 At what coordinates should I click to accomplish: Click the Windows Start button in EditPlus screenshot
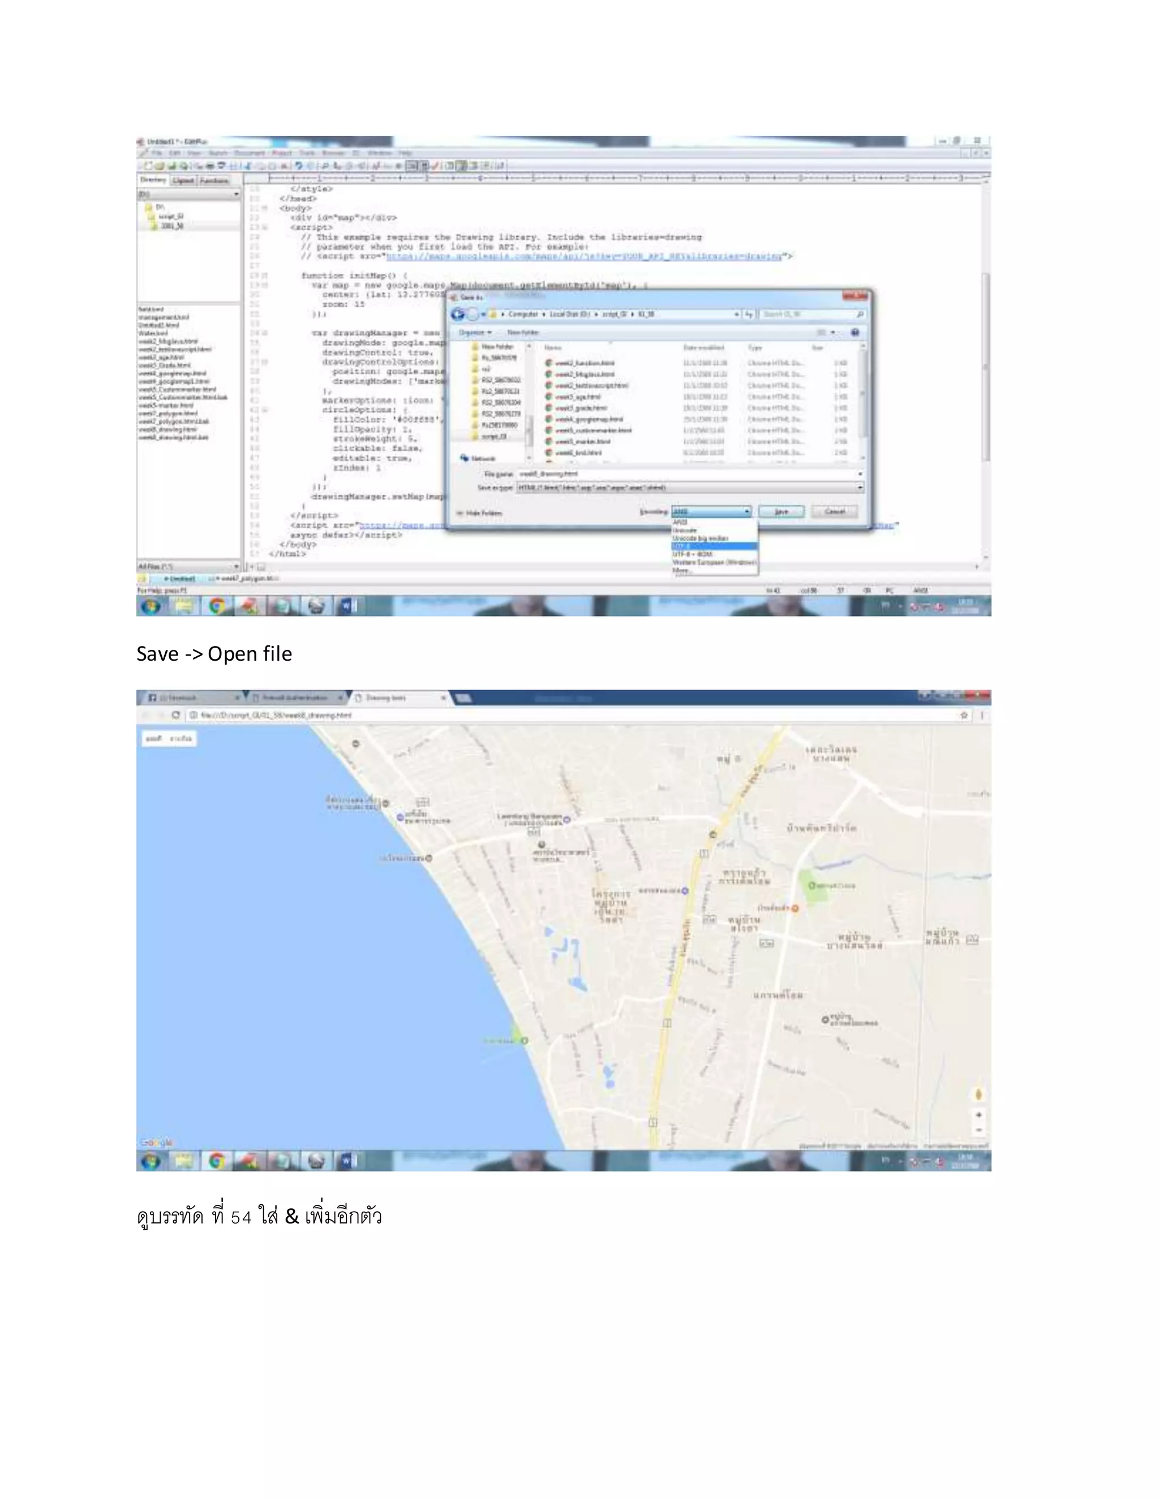point(151,606)
